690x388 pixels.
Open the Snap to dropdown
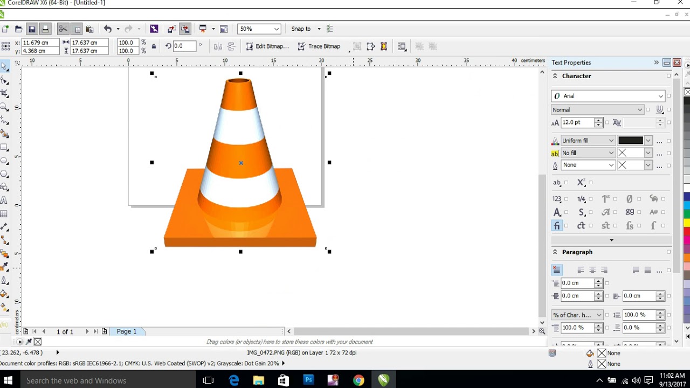[x=319, y=29]
